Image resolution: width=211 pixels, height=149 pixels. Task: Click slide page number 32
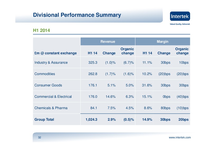(39, 137)
